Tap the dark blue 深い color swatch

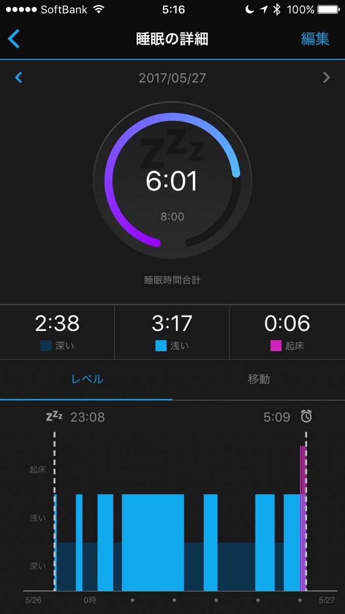pos(46,346)
